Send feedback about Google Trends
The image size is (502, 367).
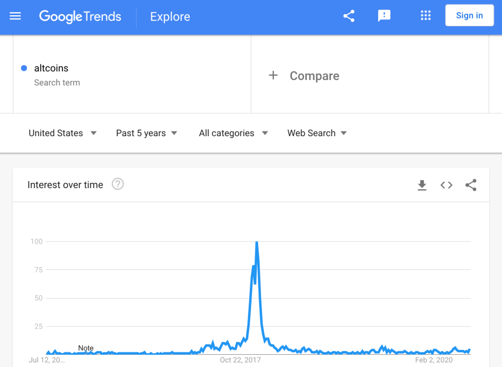click(x=384, y=16)
